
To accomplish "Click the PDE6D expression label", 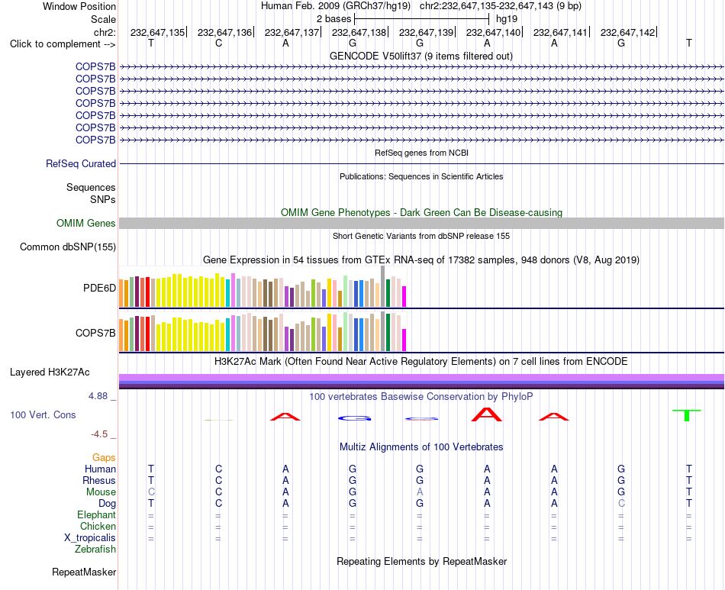I will (99, 288).
